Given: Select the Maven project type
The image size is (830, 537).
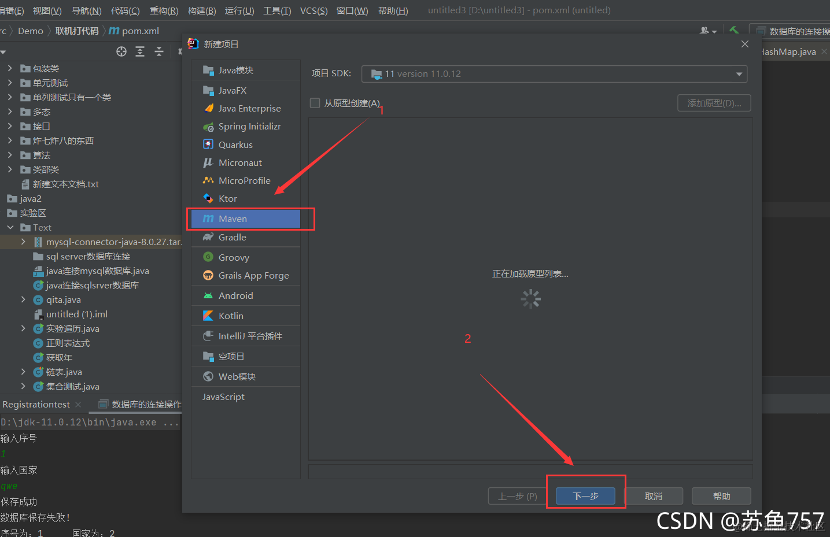Looking at the screenshot, I should [x=246, y=218].
